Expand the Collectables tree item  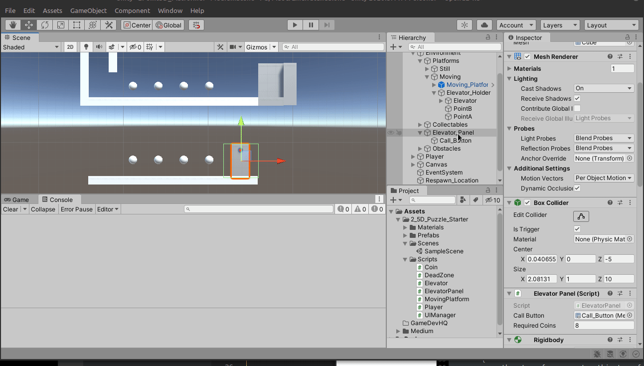[x=420, y=125]
